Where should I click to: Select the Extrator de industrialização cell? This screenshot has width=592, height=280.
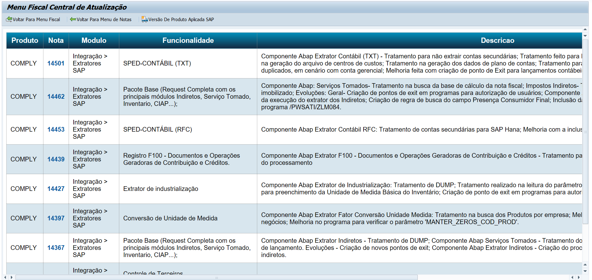(x=188, y=189)
